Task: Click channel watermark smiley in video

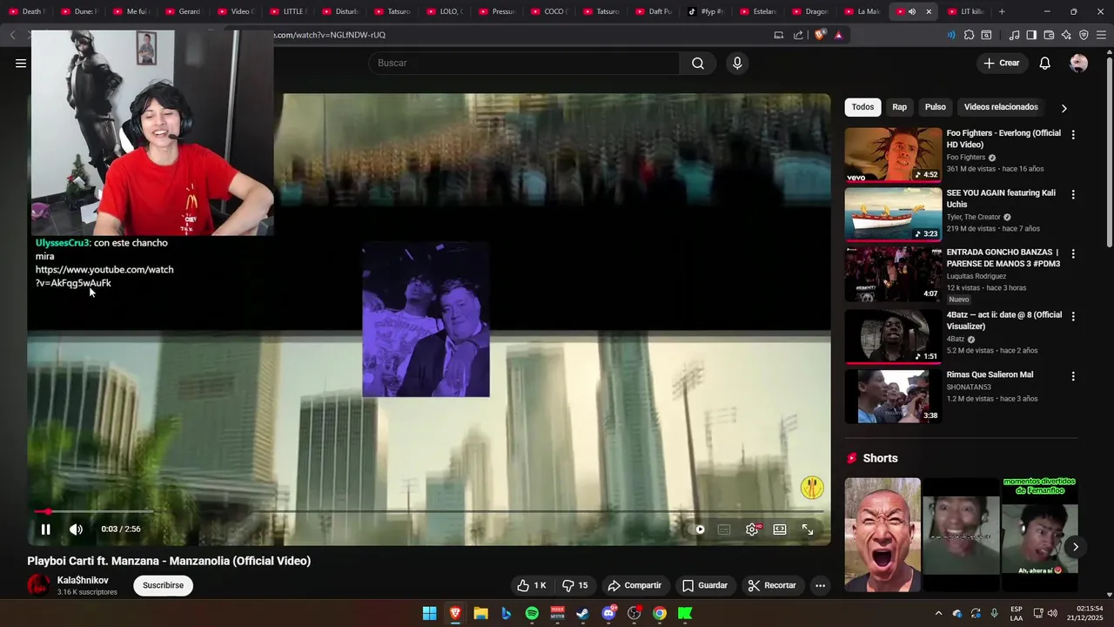Action: tap(812, 488)
